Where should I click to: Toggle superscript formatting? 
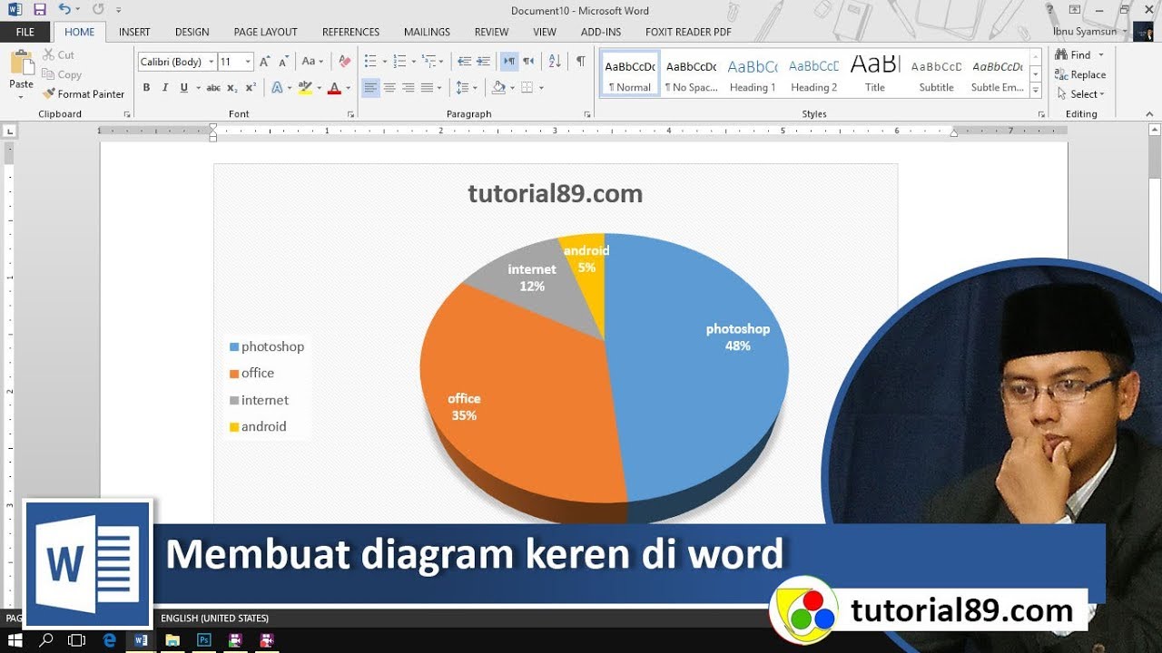(251, 88)
